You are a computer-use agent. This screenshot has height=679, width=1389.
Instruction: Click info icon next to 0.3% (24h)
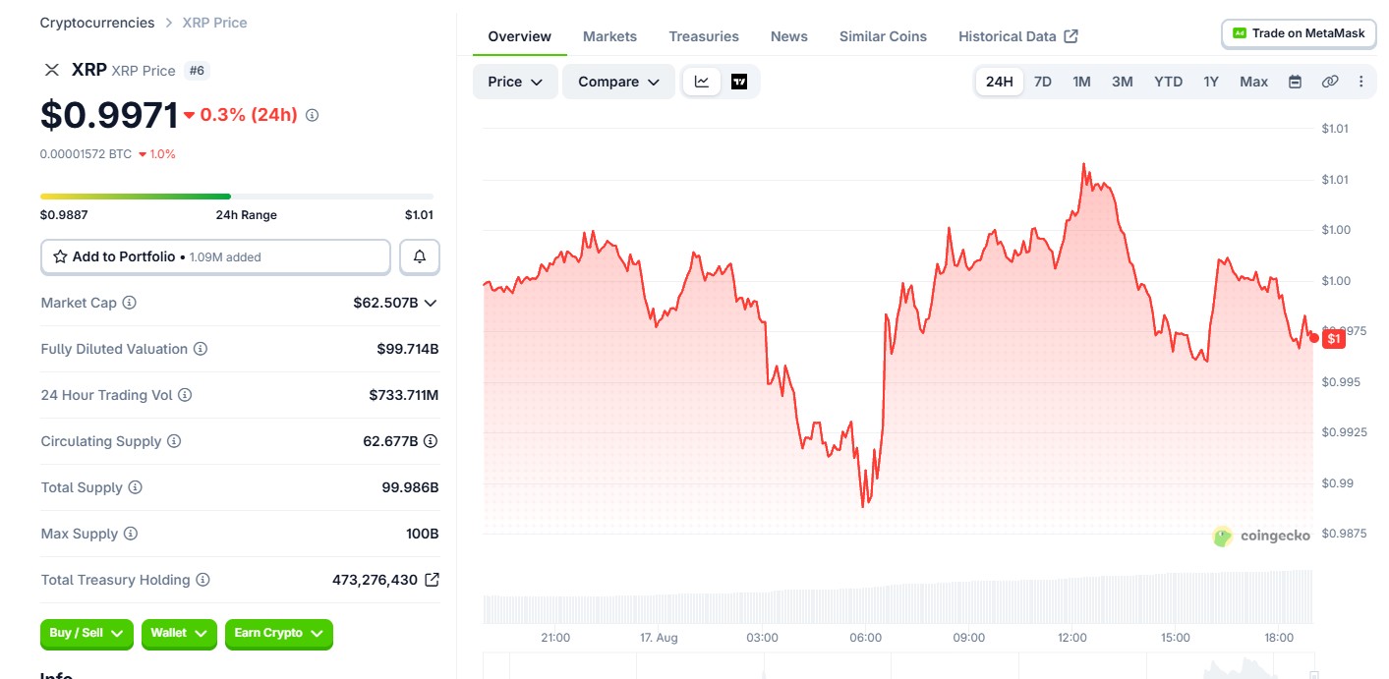[313, 115]
